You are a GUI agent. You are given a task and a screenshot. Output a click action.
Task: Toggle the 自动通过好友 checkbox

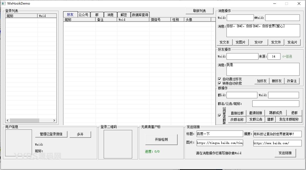tap(219, 79)
